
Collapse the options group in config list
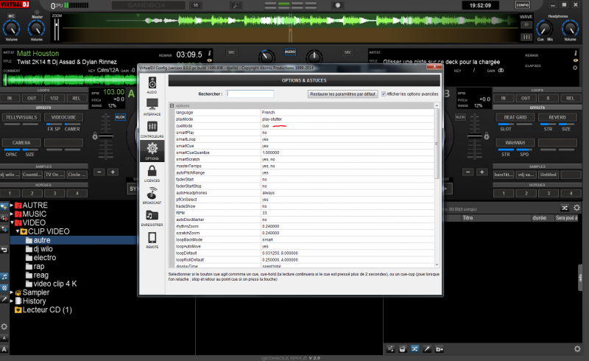(x=172, y=105)
